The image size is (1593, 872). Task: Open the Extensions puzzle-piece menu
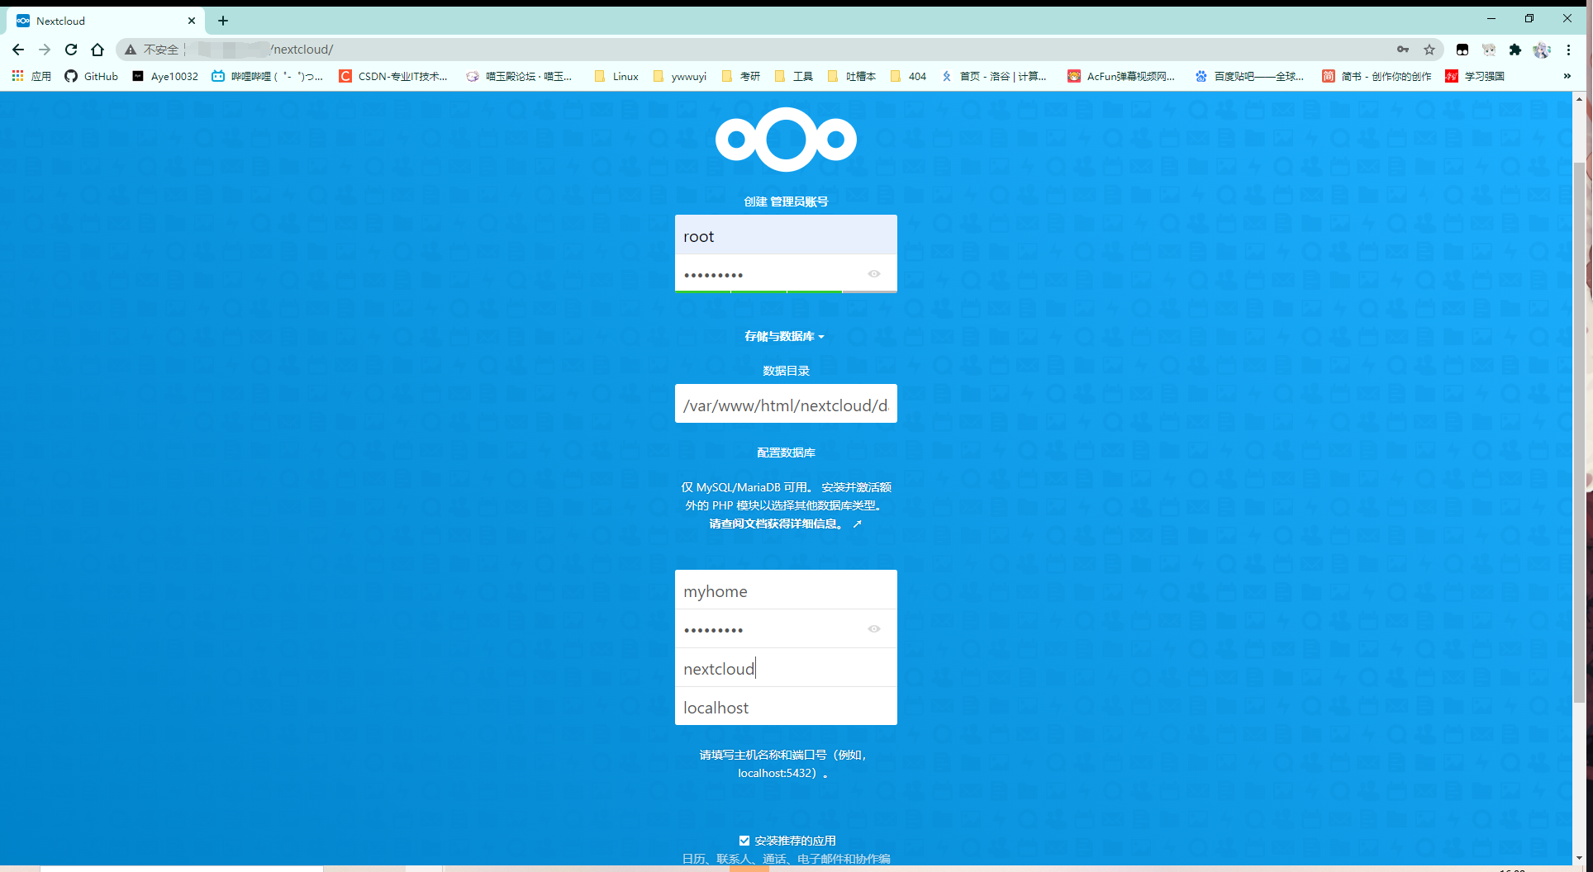click(x=1515, y=50)
